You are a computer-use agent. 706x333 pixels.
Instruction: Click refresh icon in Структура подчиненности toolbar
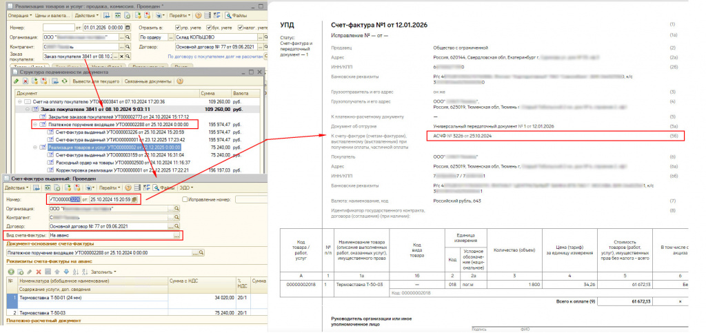64,81
